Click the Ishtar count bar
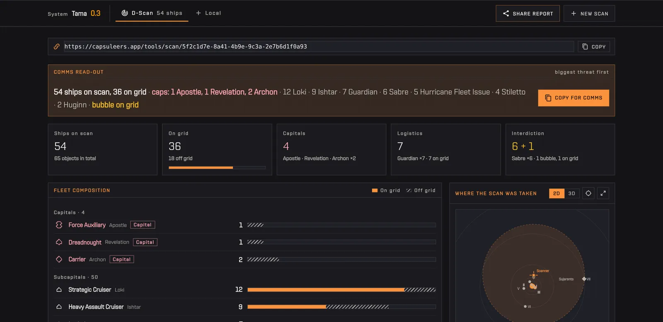 point(341,307)
